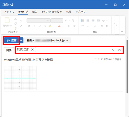Screen dimensions: 129x117
Task: Remove recipient 秋葉 二郎 with X
Action: click(x=33, y=49)
